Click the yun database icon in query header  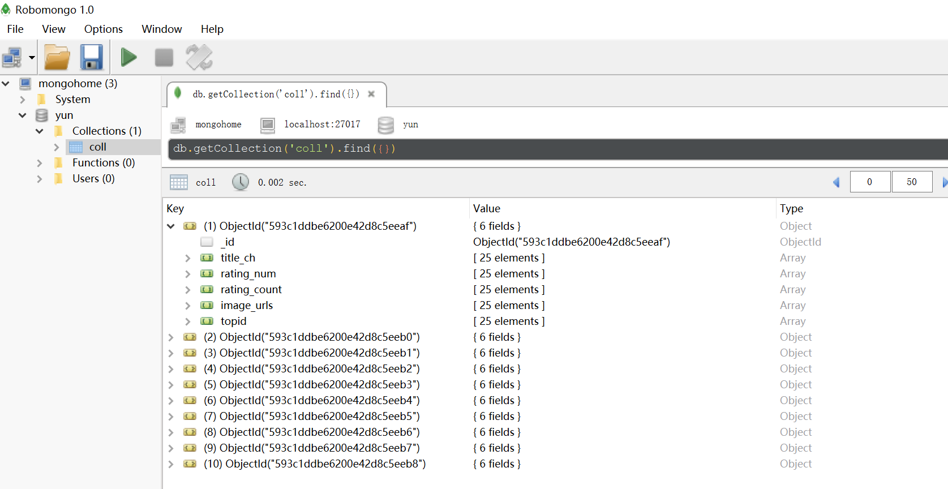386,125
